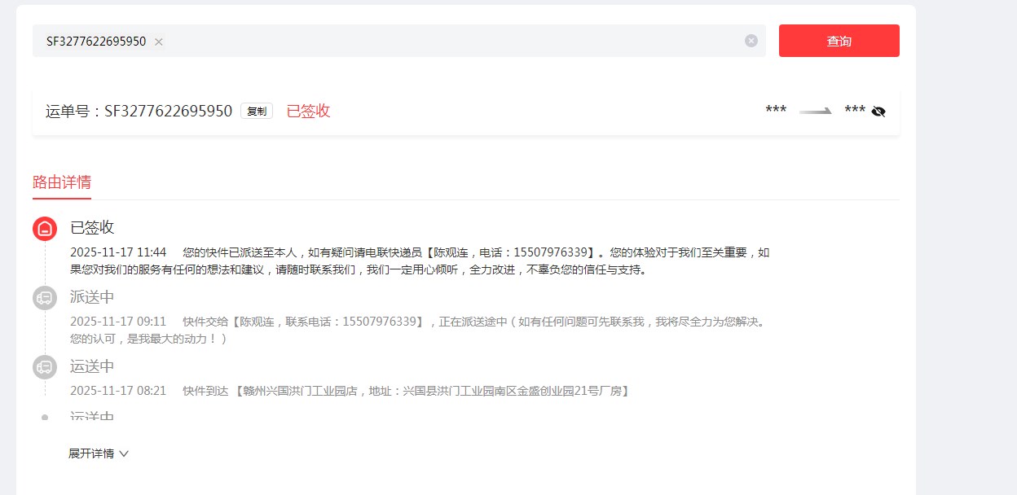Screen dimensions: 1017x495
Task: Select the grey 运送中 truck icon
Action: pyautogui.click(x=45, y=367)
